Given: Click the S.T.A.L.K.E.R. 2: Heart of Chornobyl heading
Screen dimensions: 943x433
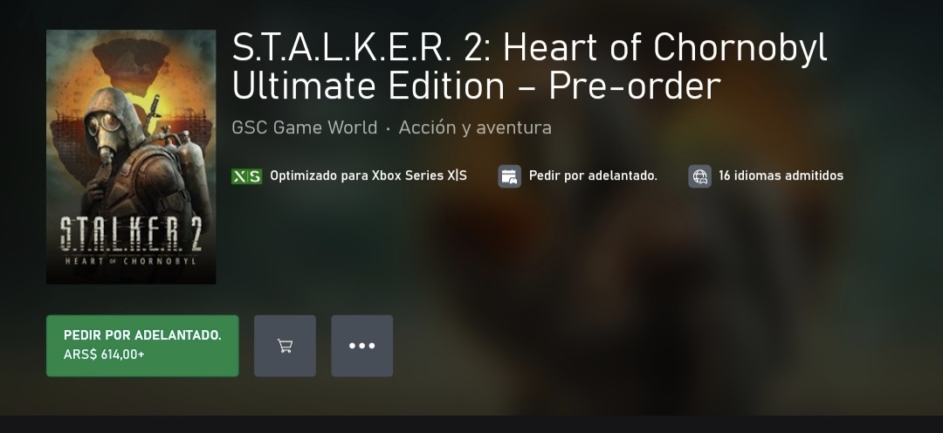Looking at the screenshot, I should (x=529, y=47).
